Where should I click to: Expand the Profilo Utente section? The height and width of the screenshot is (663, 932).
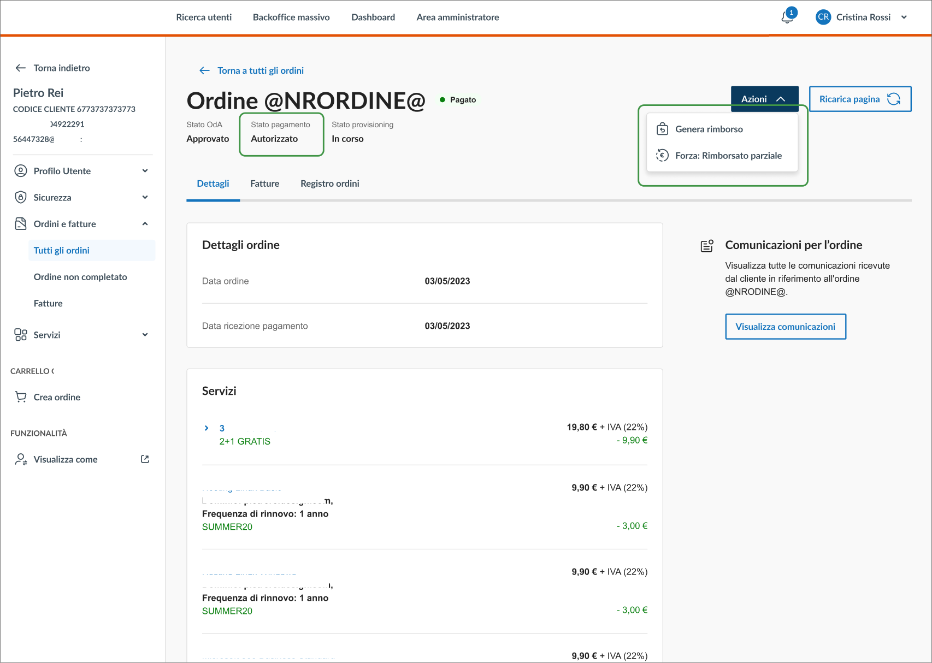145,171
